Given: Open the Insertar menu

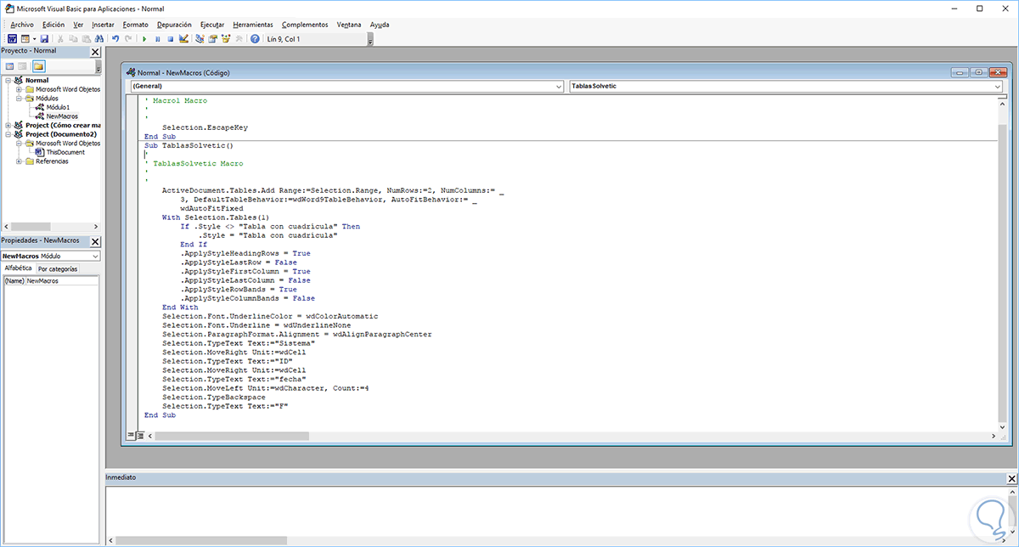Looking at the screenshot, I should click(103, 25).
